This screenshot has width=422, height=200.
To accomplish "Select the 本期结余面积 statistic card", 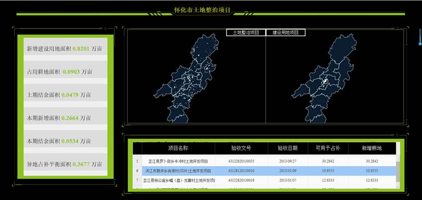I will [65, 141].
